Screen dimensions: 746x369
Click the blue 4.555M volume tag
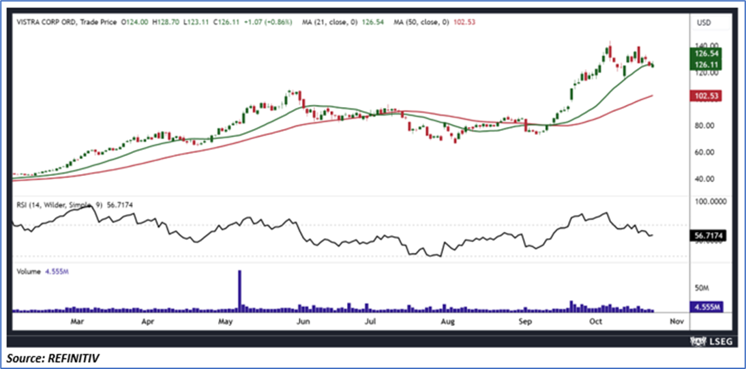point(706,306)
